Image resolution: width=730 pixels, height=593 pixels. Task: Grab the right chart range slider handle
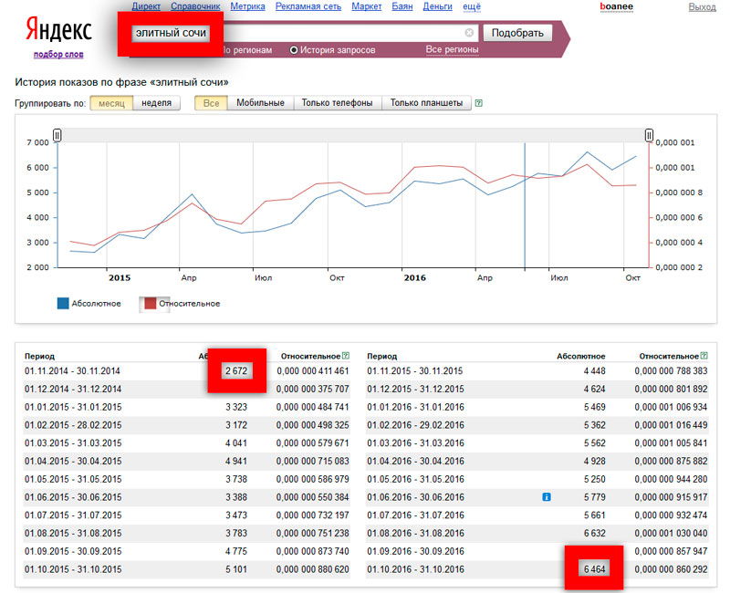click(649, 135)
